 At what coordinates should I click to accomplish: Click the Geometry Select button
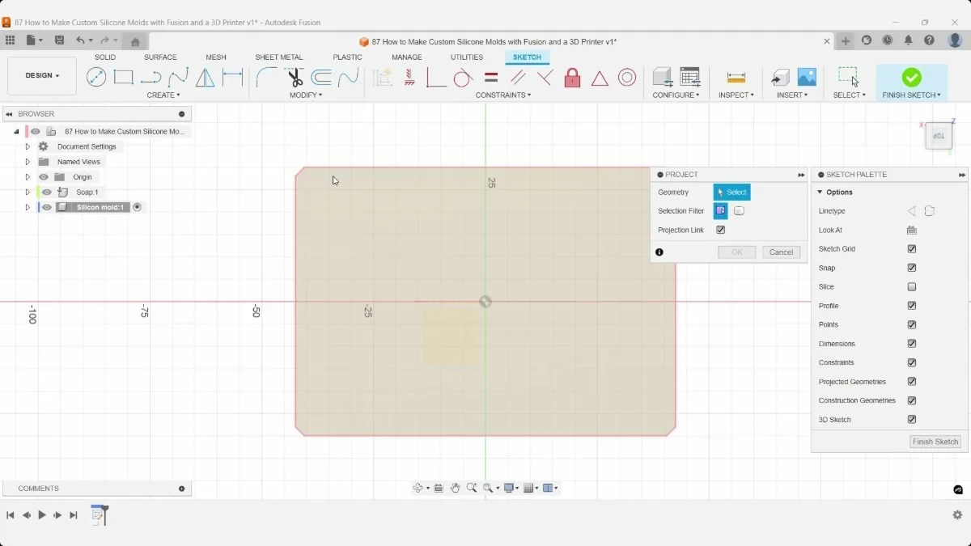(x=731, y=193)
